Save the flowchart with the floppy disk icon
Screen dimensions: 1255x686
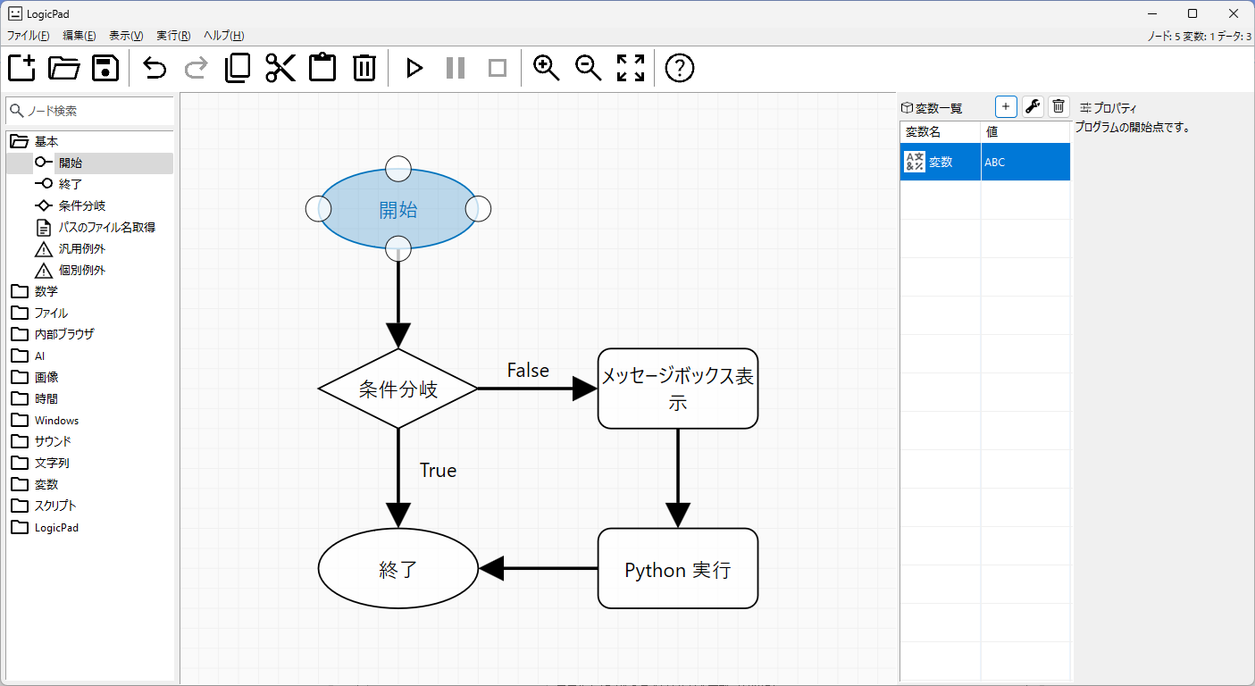[x=105, y=68]
